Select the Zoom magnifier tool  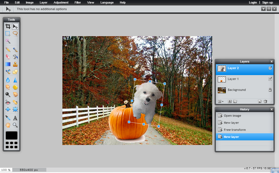point(15,125)
